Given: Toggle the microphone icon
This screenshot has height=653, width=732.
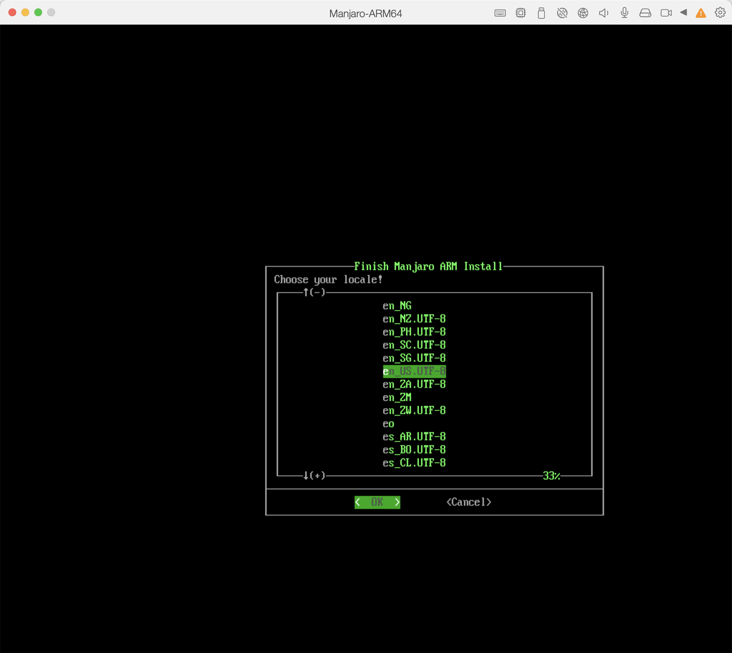Looking at the screenshot, I should pyautogui.click(x=624, y=13).
